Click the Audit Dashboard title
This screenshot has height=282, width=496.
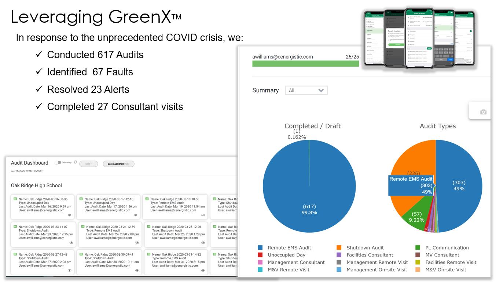click(30, 163)
